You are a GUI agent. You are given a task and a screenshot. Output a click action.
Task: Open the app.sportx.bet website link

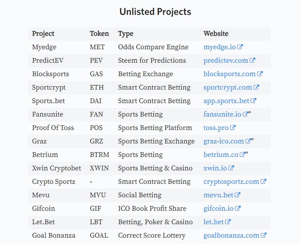tap(227, 101)
